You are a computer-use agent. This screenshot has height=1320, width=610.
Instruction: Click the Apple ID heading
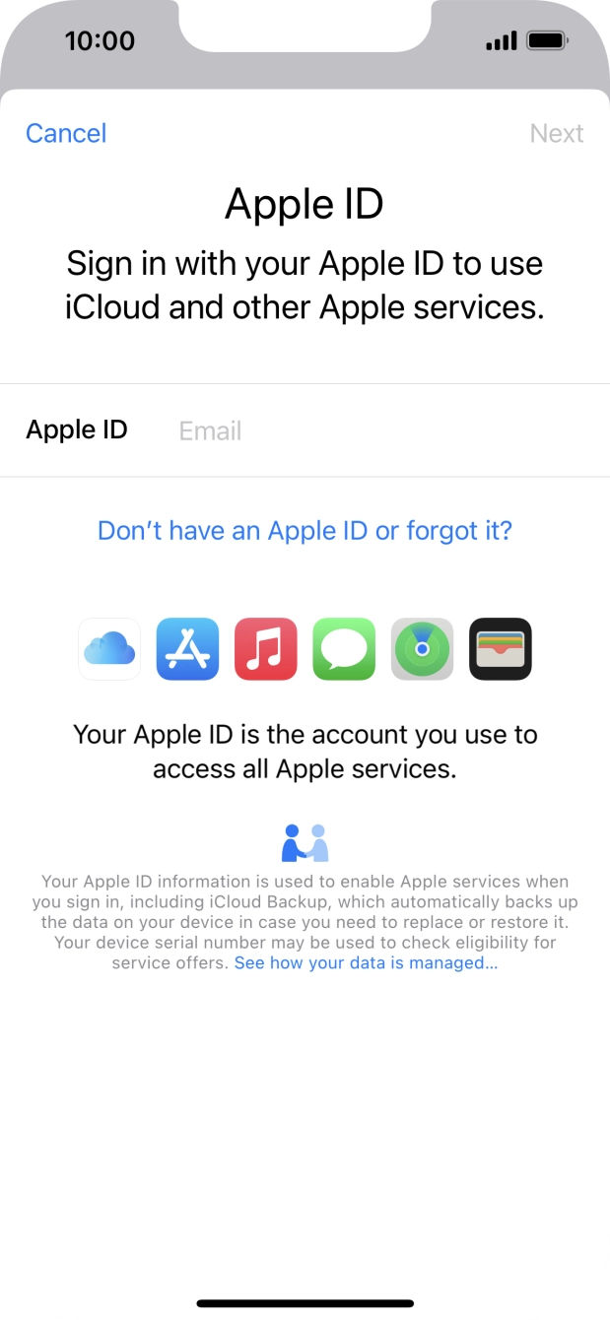coord(305,204)
